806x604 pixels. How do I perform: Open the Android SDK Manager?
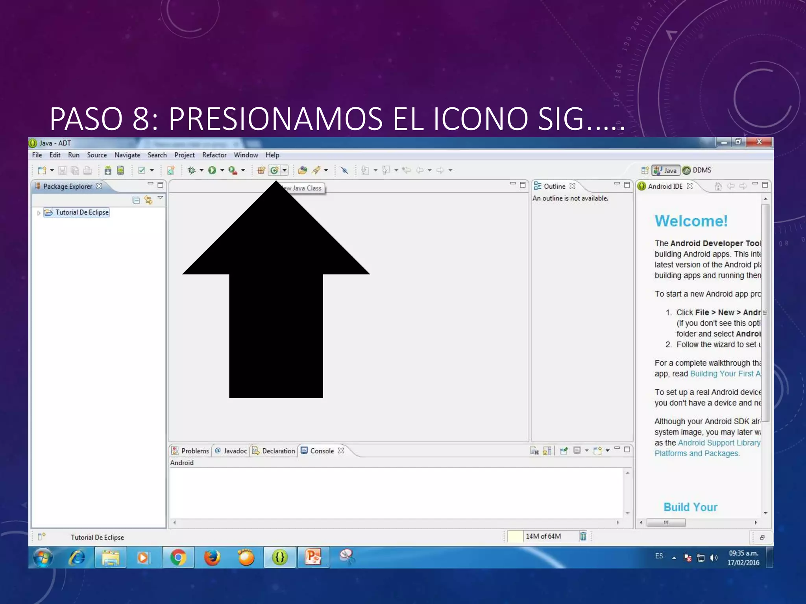click(108, 170)
